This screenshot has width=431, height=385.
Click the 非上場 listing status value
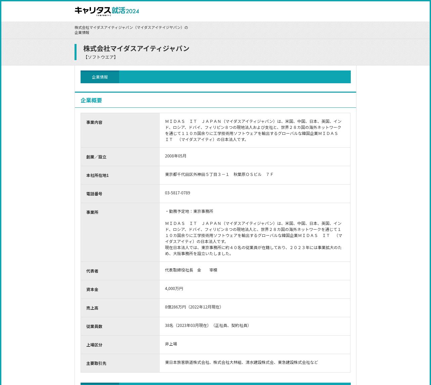point(171,344)
